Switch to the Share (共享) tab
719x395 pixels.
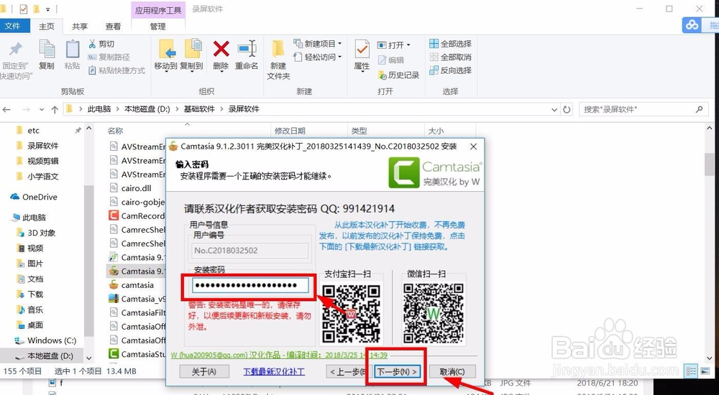[80, 27]
